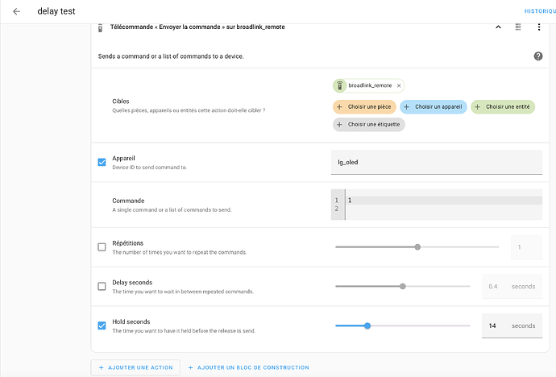Open Choisir une étiquette picker
556x377 pixels.
pyautogui.click(x=368, y=125)
